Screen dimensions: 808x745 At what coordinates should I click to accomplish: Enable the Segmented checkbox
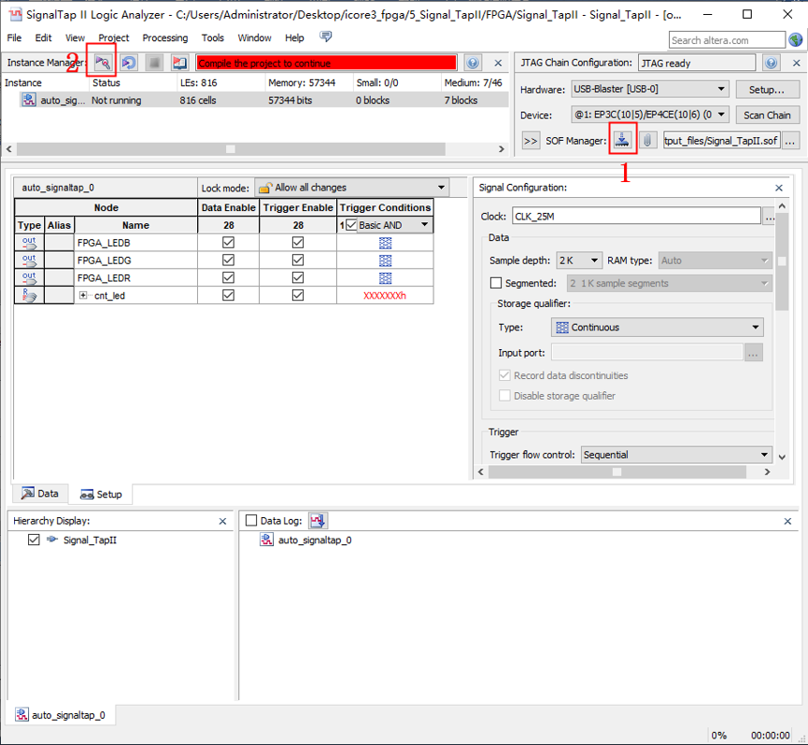coord(496,283)
